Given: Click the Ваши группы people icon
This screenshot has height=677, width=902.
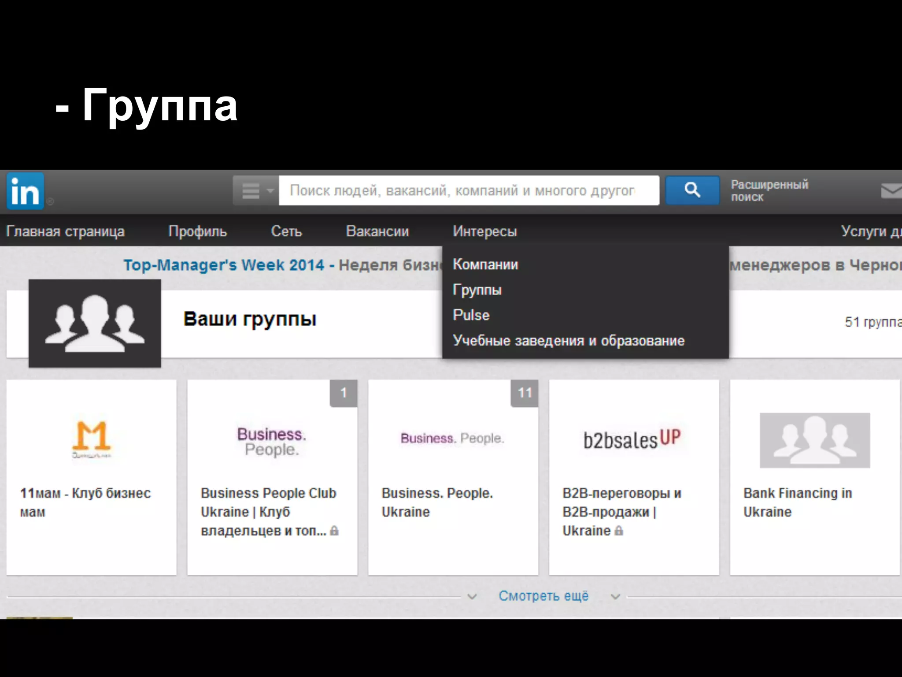Looking at the screenshot, I should [95, 324].
